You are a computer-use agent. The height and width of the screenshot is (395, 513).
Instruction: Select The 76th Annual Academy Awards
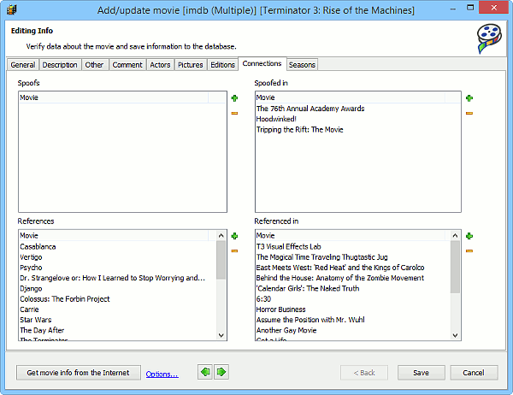(x=310, y=109)
